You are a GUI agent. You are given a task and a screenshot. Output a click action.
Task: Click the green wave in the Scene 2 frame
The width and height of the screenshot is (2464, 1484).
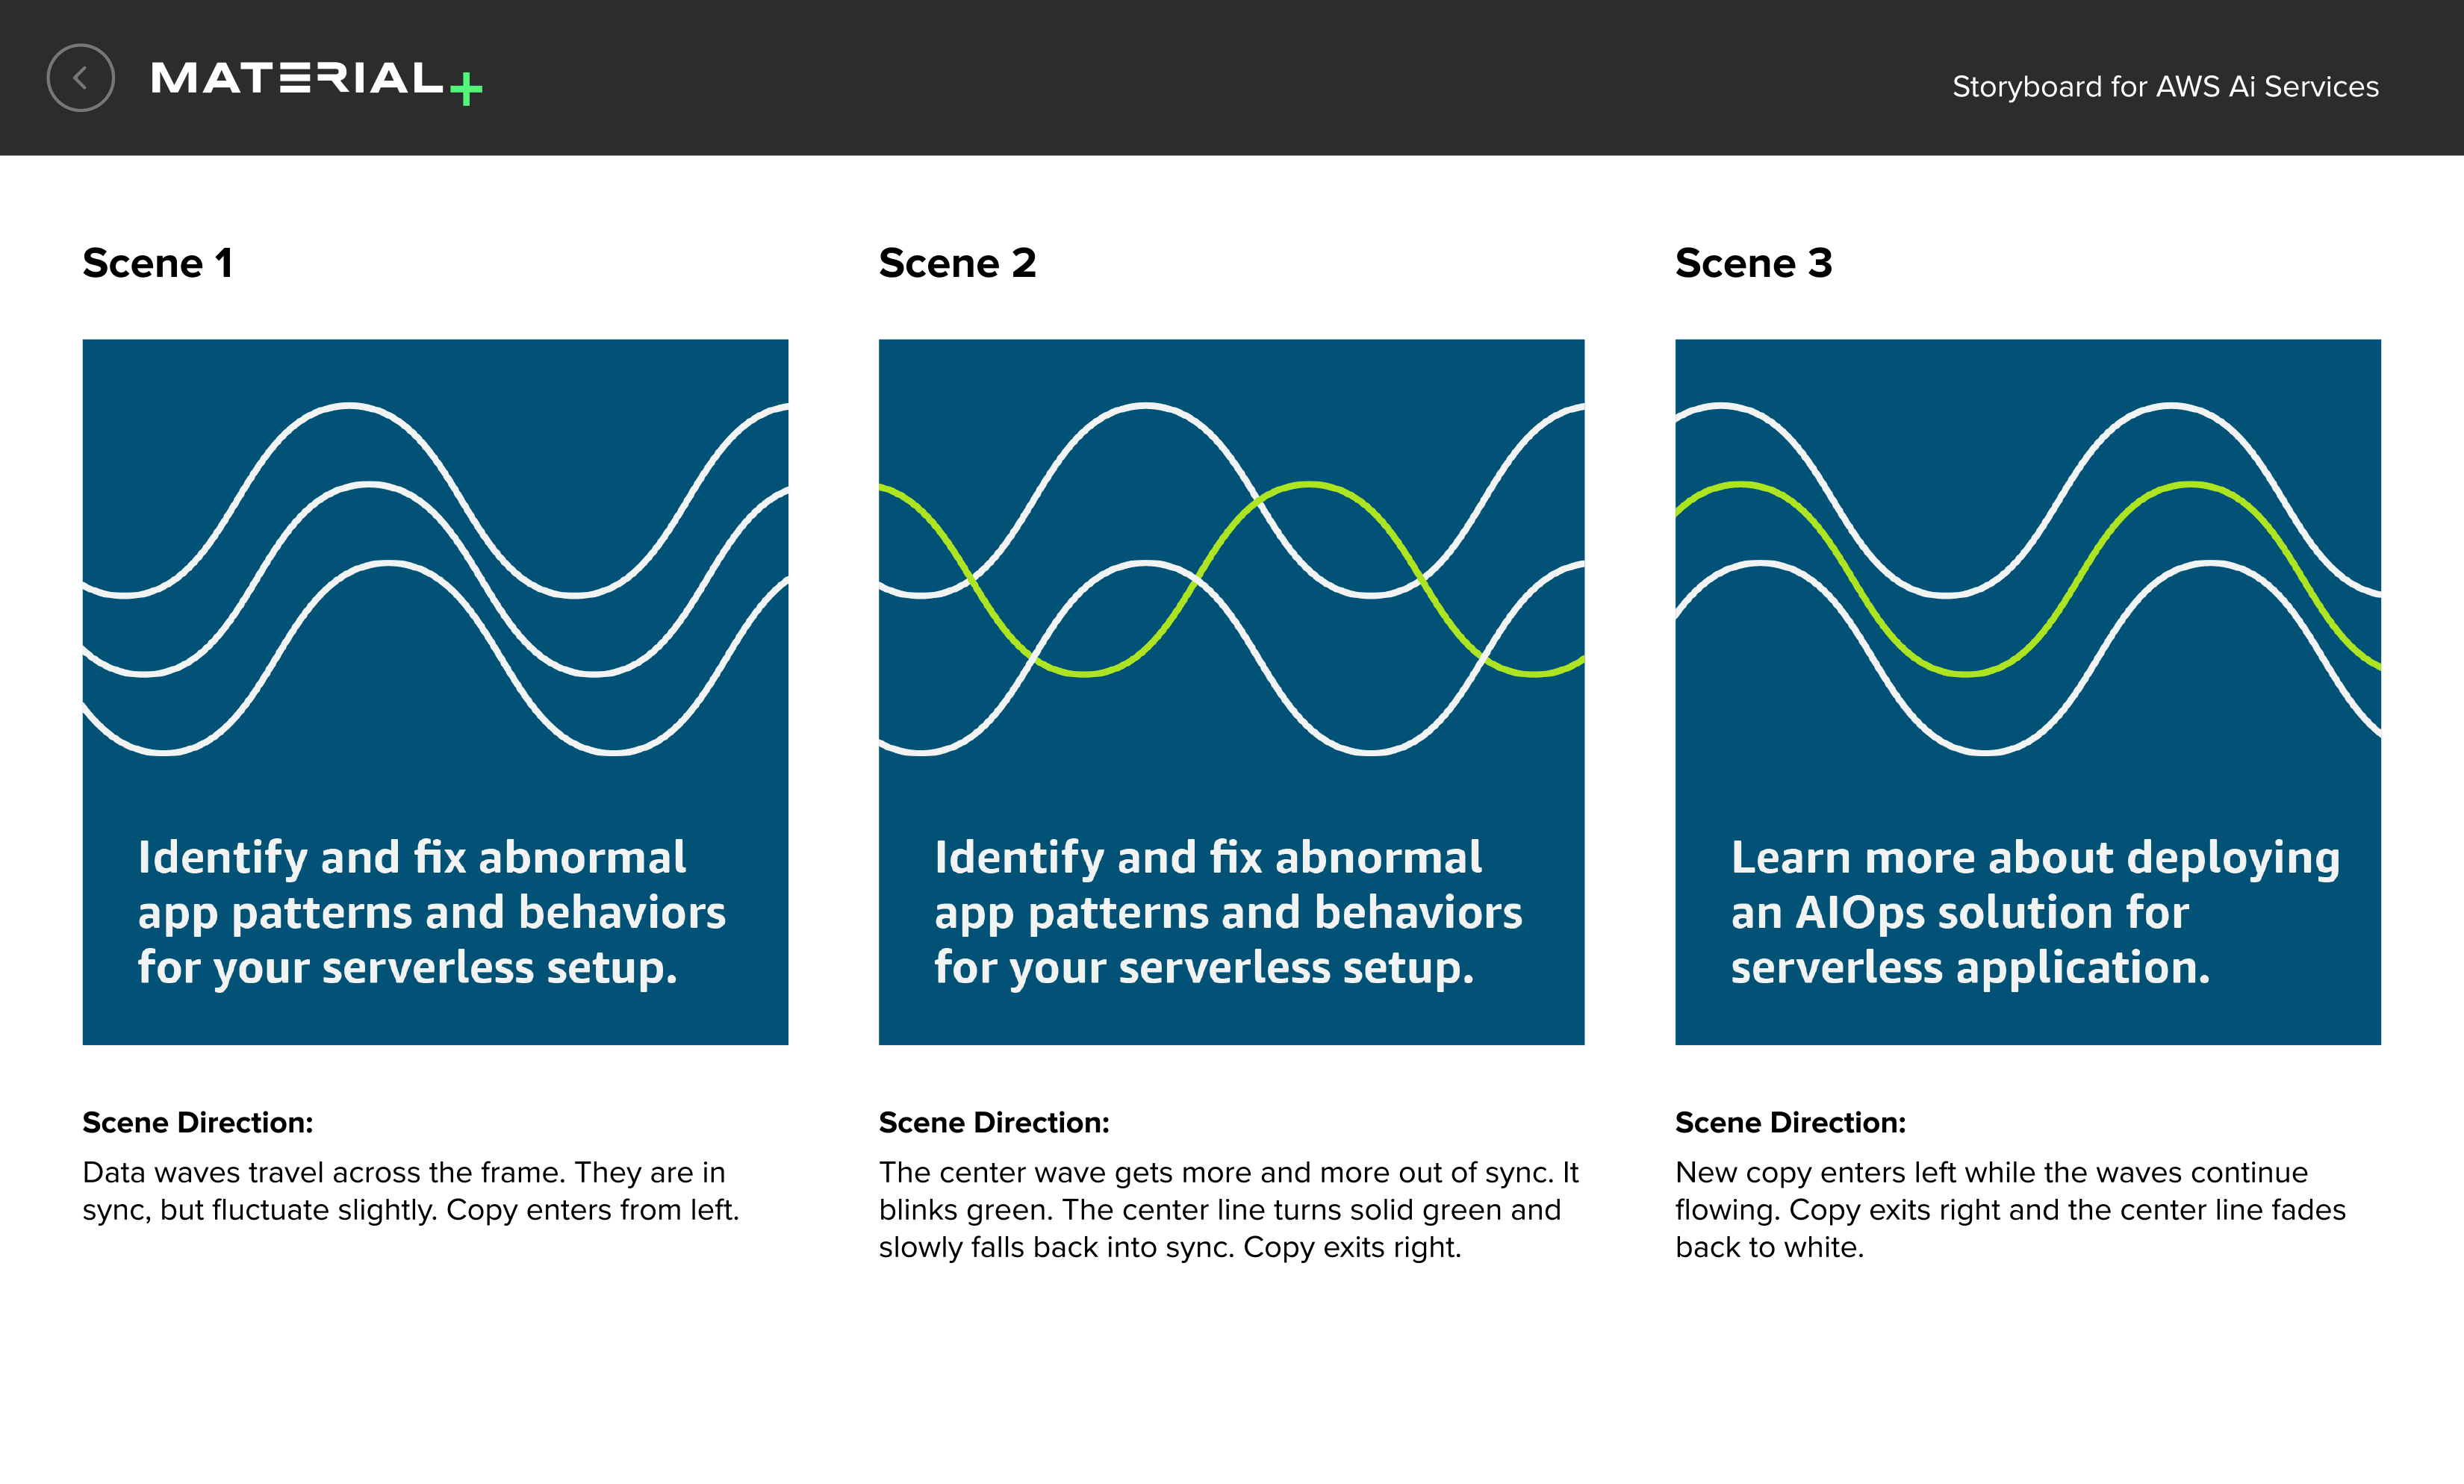tap(1309, 487)
